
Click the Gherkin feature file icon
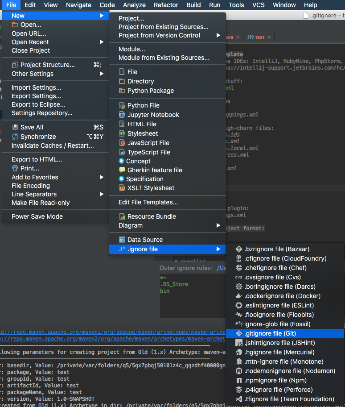point(122,170)
